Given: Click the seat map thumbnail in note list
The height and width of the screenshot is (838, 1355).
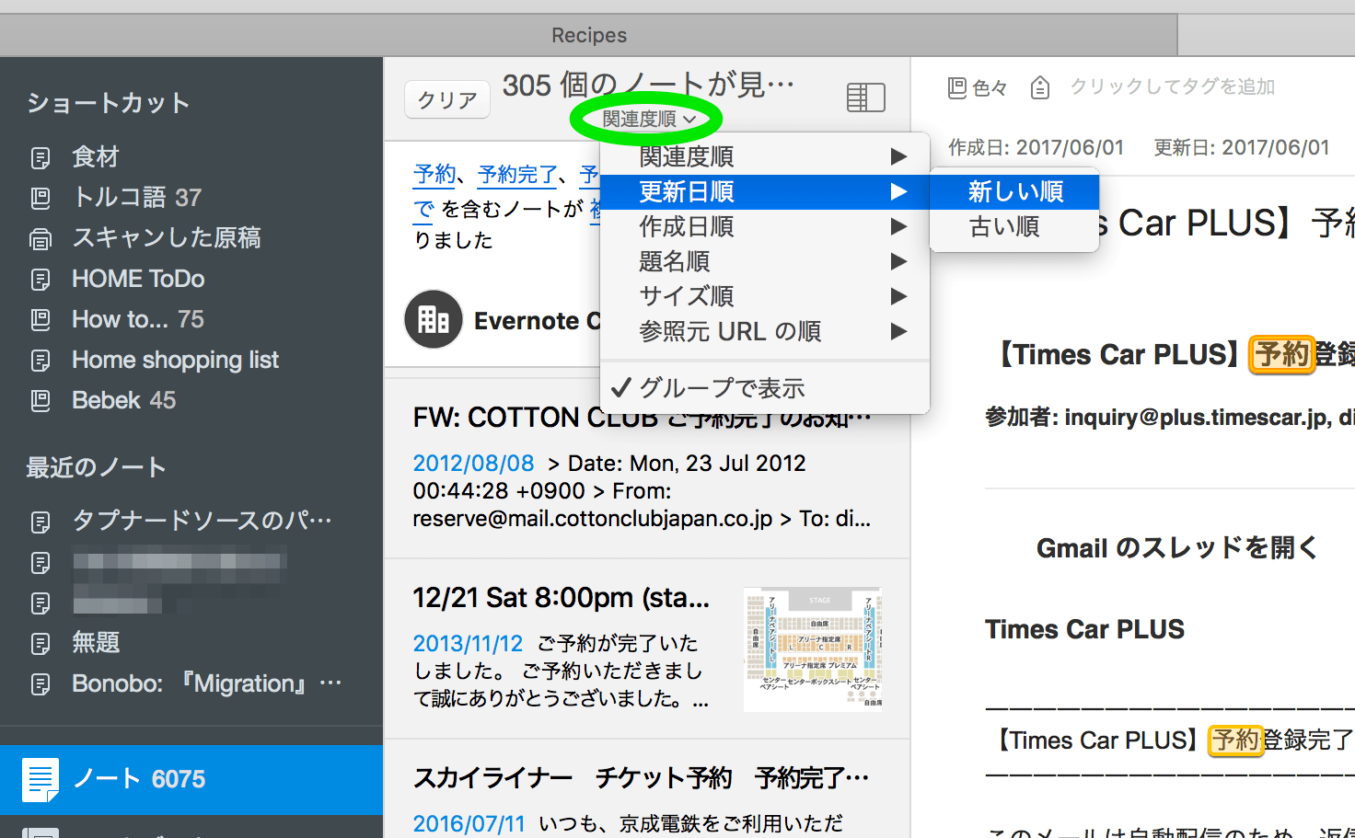Looking at the screenshot, I should pyautogui.click(x=812, y=649).
